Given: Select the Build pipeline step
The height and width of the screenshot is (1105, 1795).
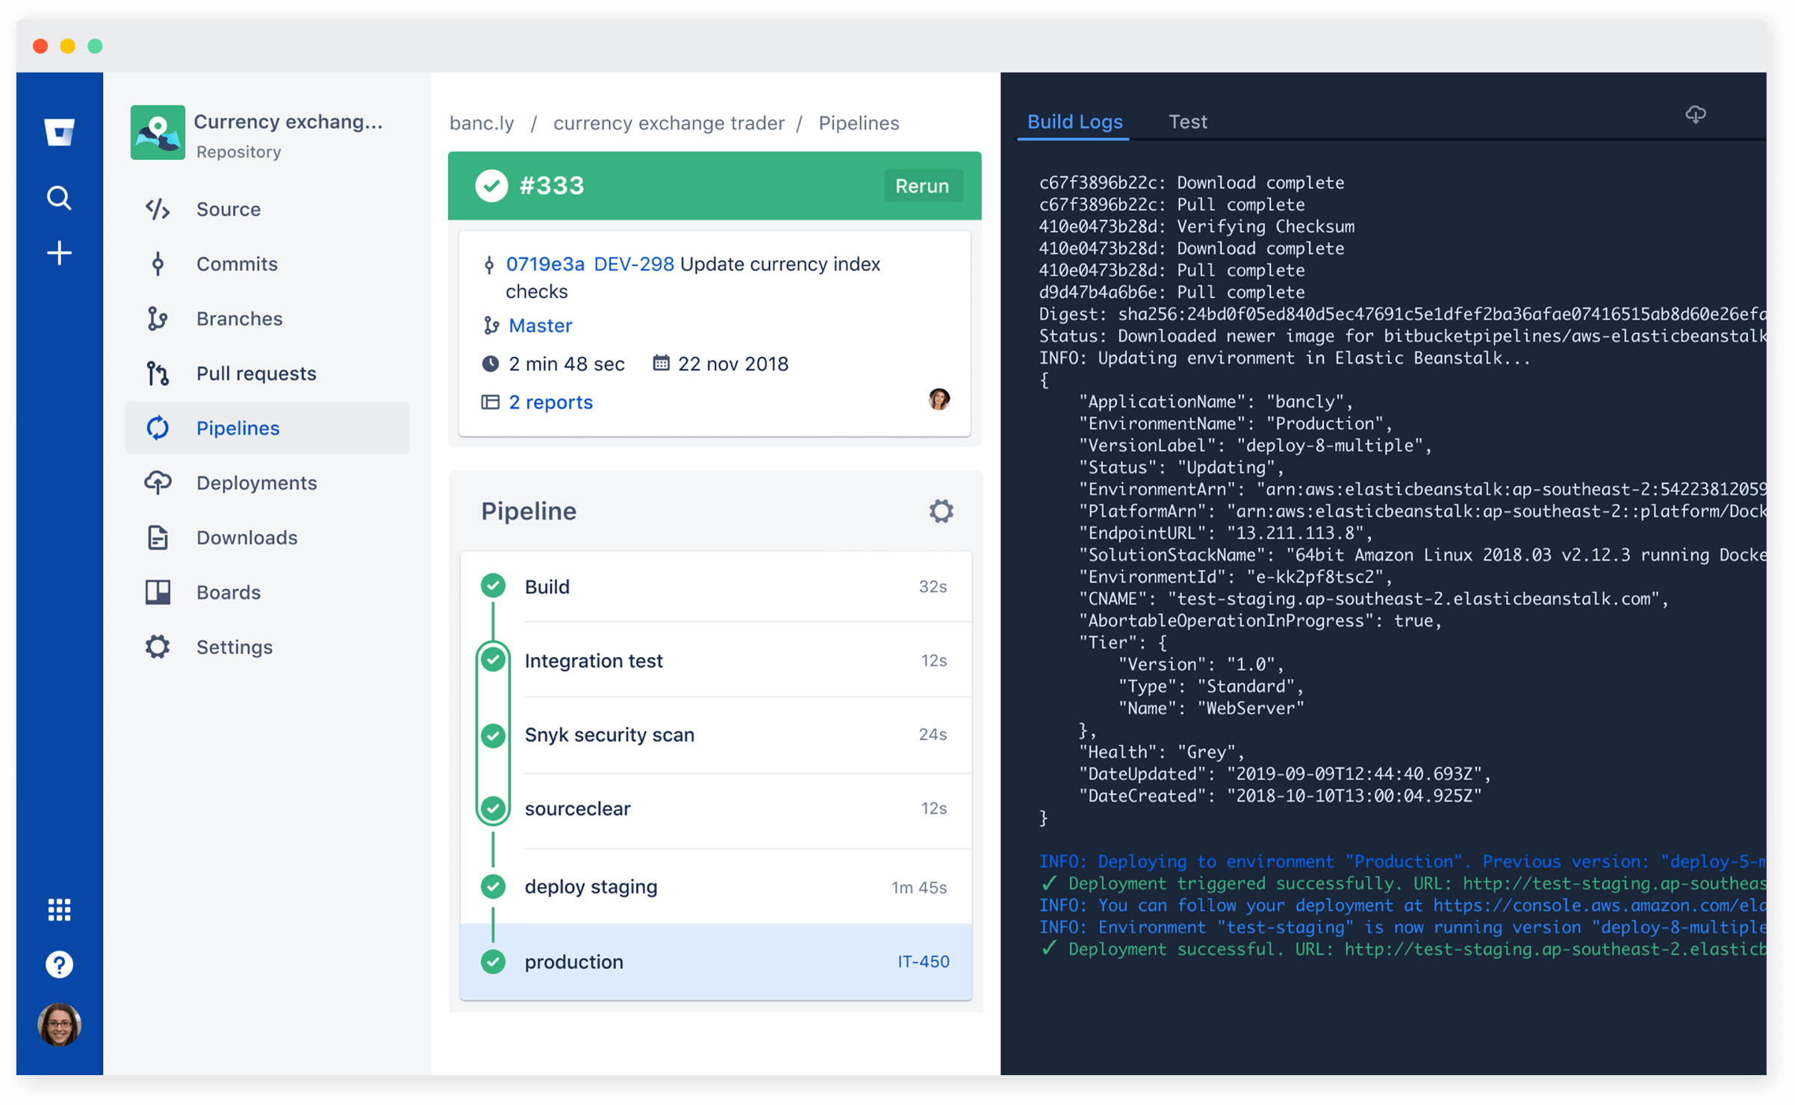Looking at the screenshot, I should [716, 587].
